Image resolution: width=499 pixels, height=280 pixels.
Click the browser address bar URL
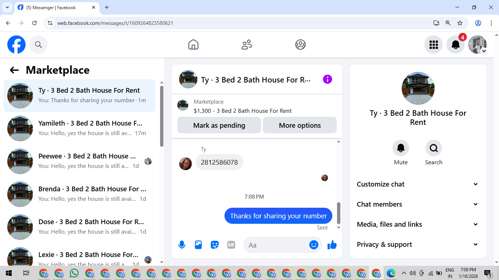pos(115,23)
